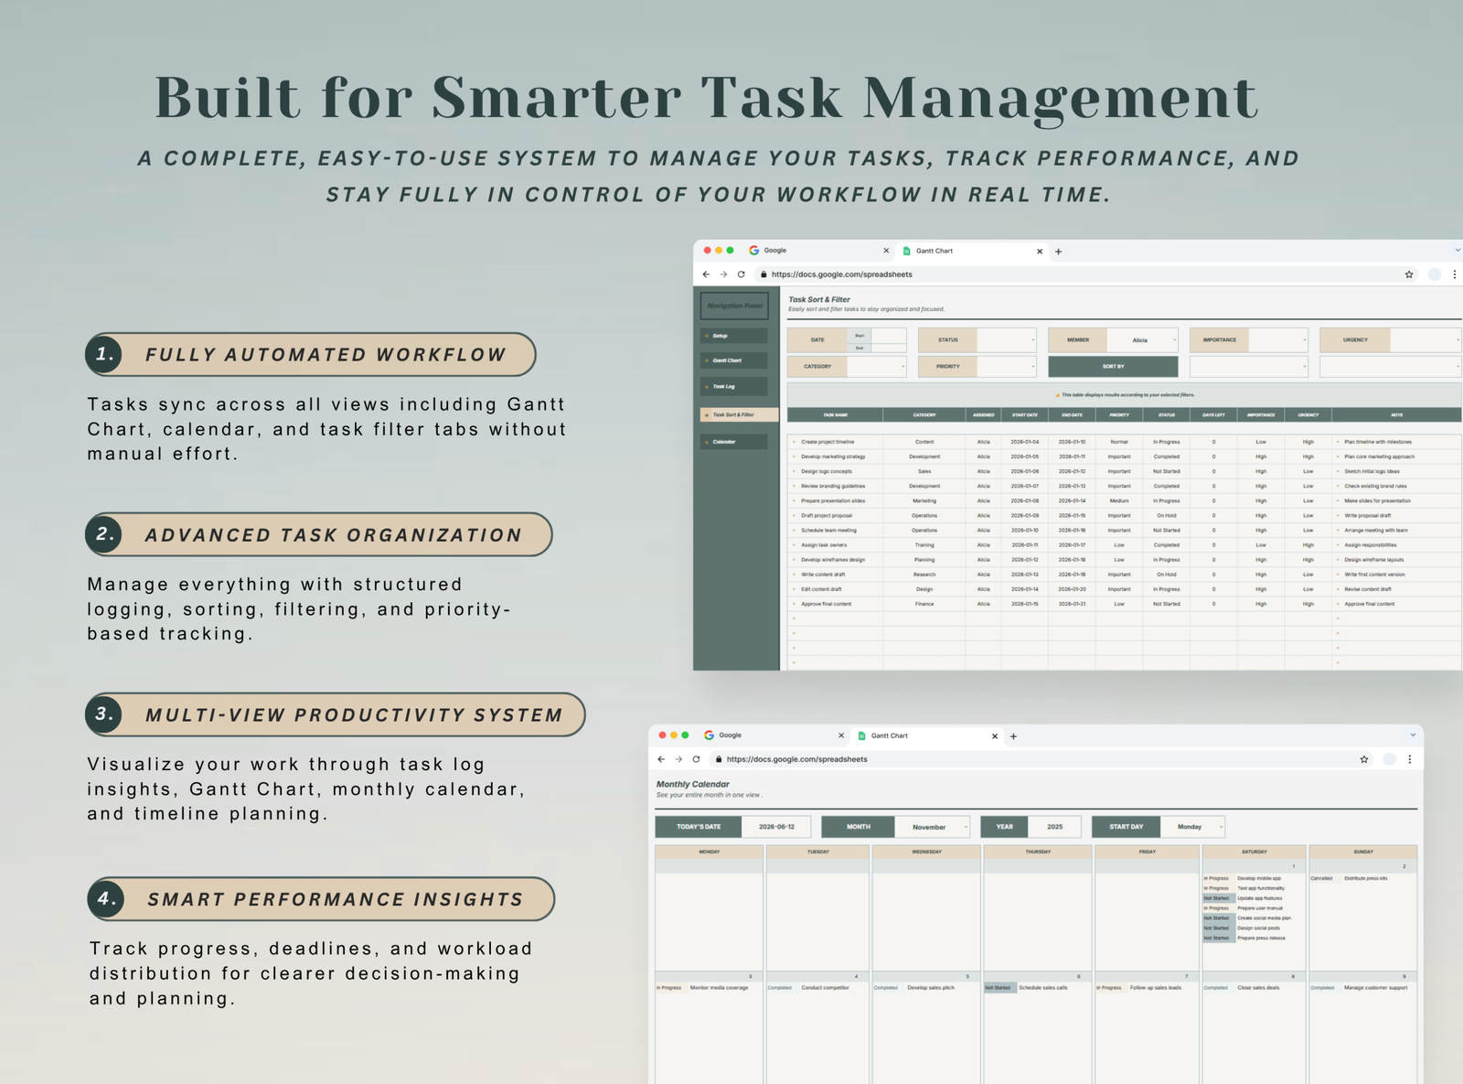
Task: Click the 'Approve final content' task name cell
Action: [x=835, y=604]
